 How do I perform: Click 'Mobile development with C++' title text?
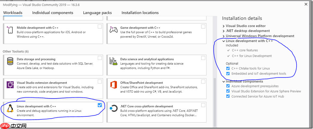[x=38, y=28]
